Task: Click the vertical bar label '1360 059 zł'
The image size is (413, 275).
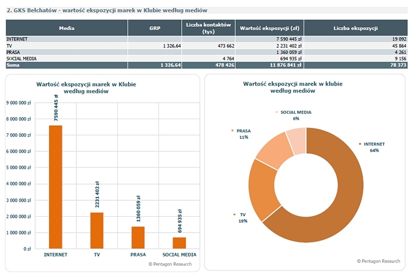Action: point(138,208)
